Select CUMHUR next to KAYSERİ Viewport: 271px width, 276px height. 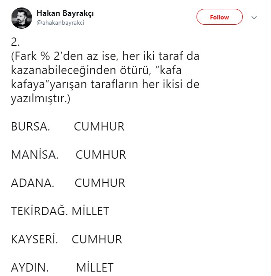point(97,239)
